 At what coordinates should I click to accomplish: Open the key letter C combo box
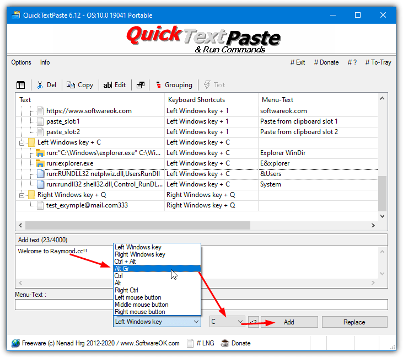tap(227, 322)
